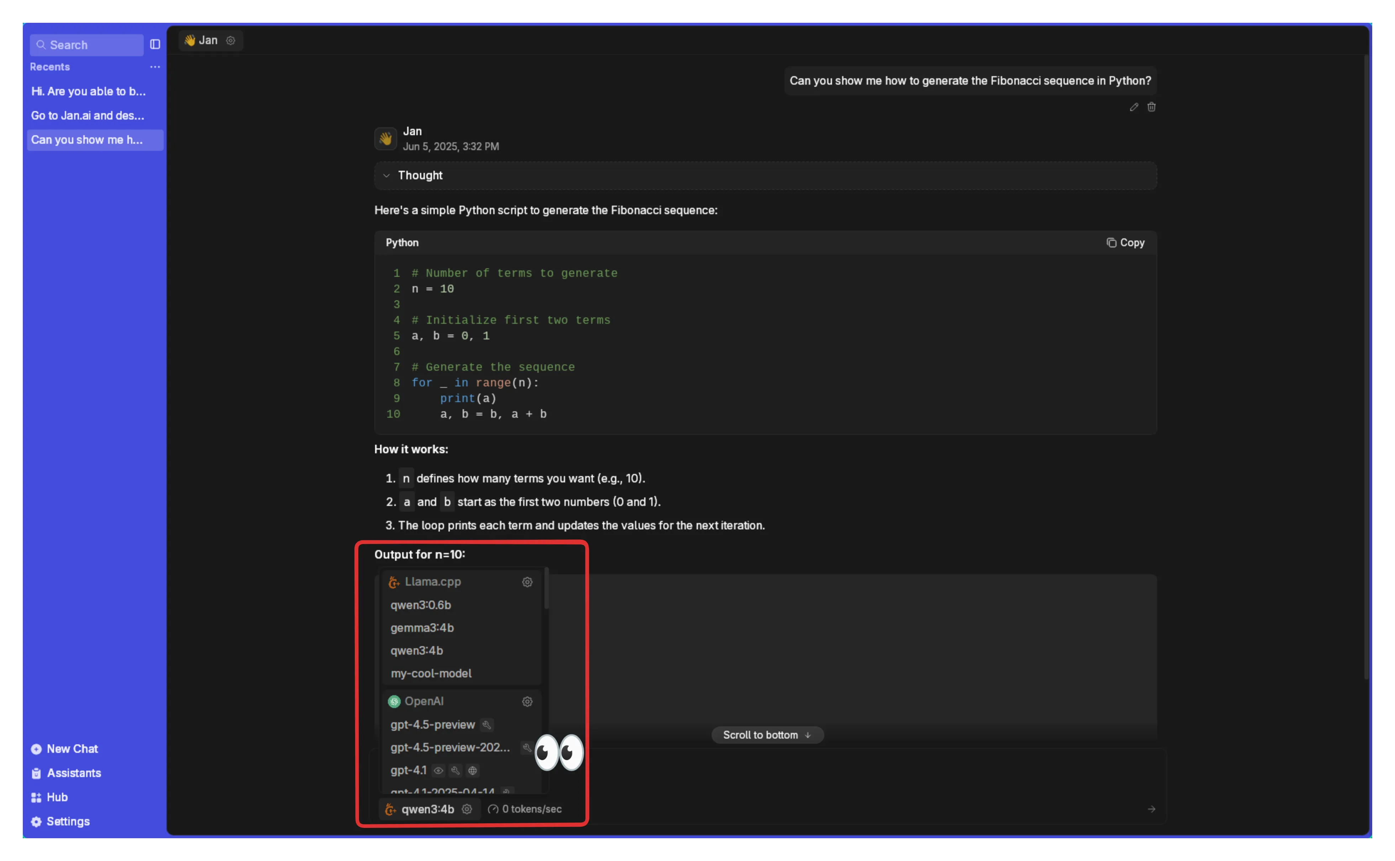
Task: Collapse the Thought section
Action: tap(386, 175)
